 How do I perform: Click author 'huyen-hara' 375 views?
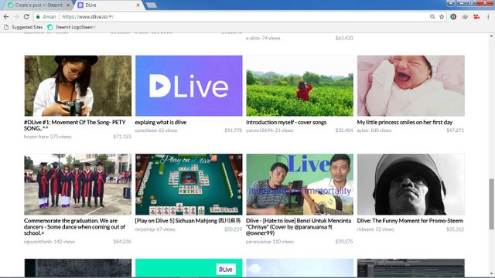coord(47,137)
